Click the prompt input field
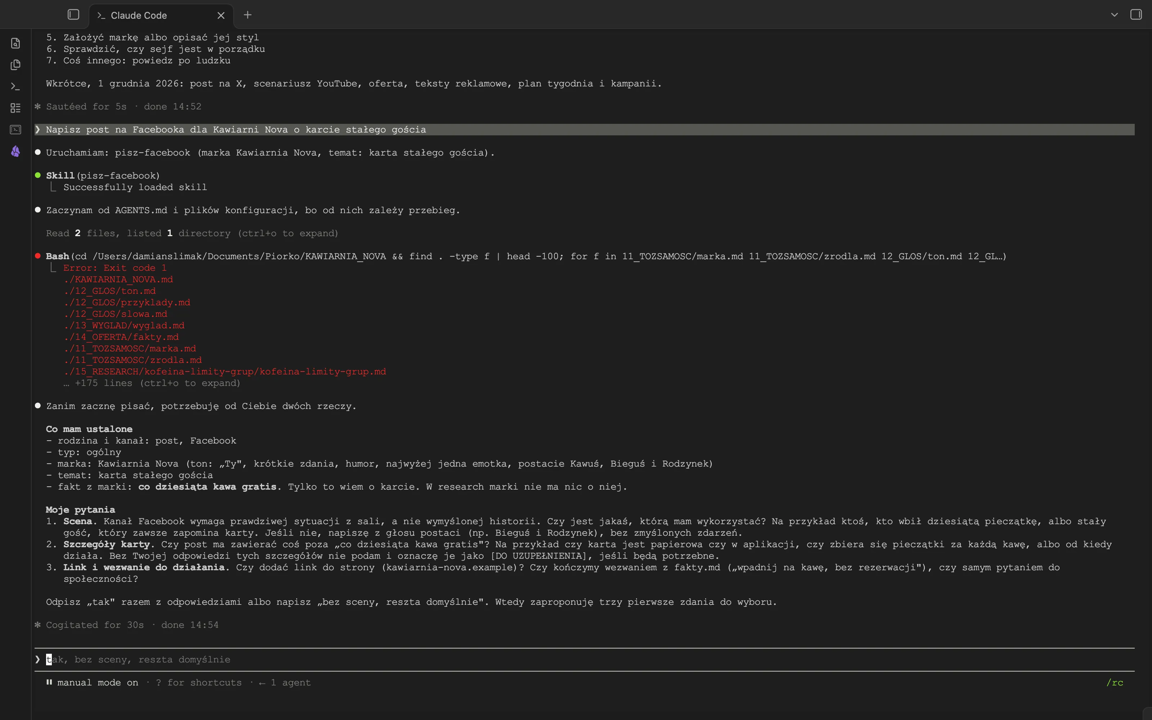The width and height of the screenshot is (1152, 720). [585, 660]
